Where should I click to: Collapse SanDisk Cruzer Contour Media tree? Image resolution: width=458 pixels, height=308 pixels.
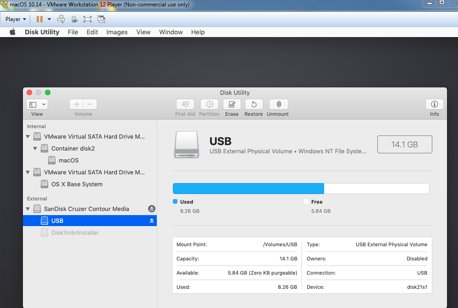coord(28,209)
